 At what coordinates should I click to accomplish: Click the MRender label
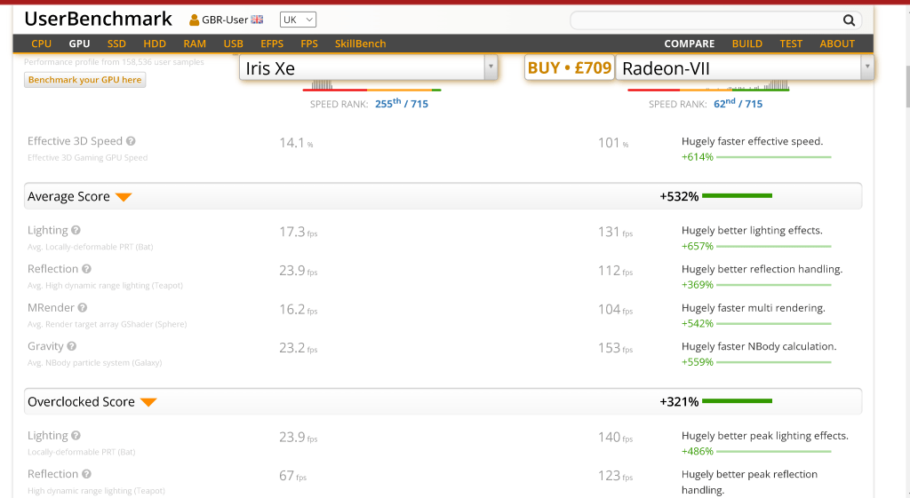pyautogui.click(x=51, y=308)
